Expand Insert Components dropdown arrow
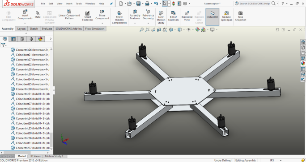Viewport: 306px width, 162px height. coord(25,23)
